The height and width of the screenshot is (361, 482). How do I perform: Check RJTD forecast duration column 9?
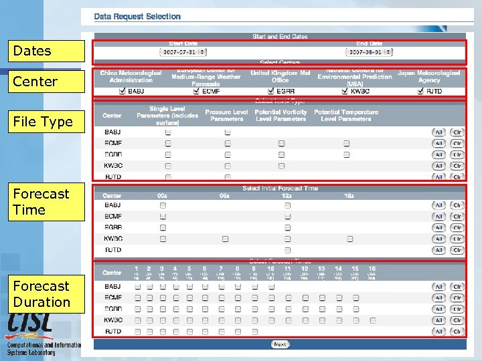[254, 332]
